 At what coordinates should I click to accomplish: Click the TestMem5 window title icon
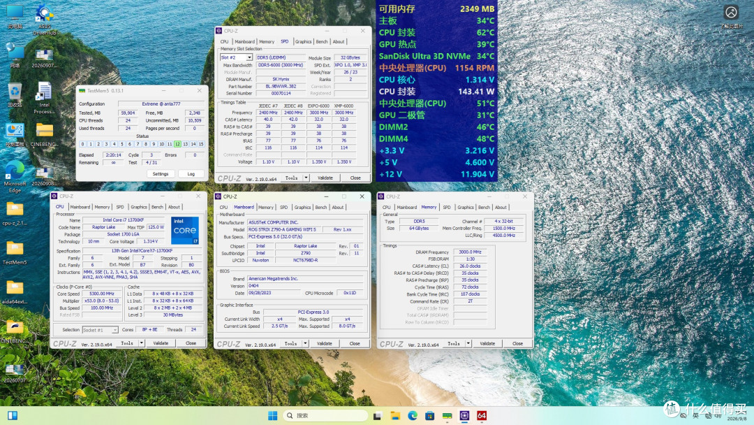click(82, 90)
